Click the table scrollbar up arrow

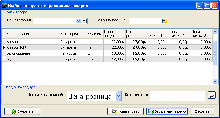pyautogui.click(x=215, y=32)
